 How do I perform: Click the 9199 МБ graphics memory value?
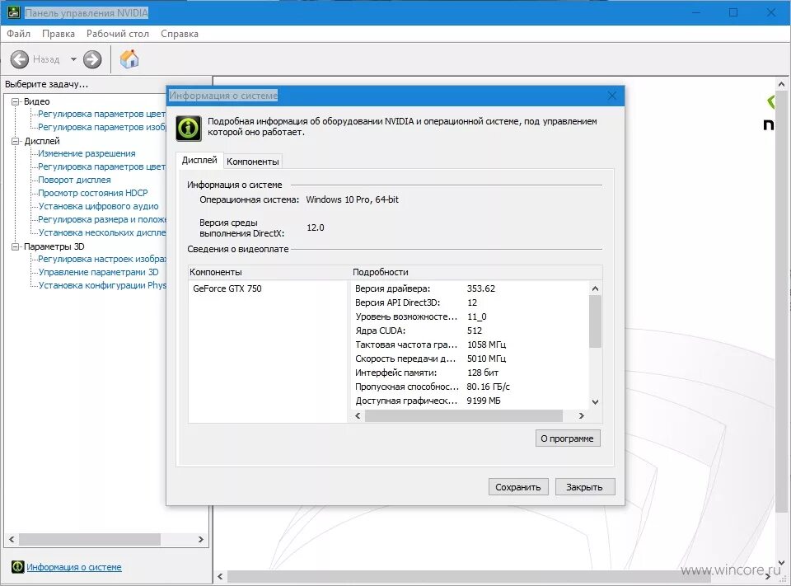pos(484,401)
